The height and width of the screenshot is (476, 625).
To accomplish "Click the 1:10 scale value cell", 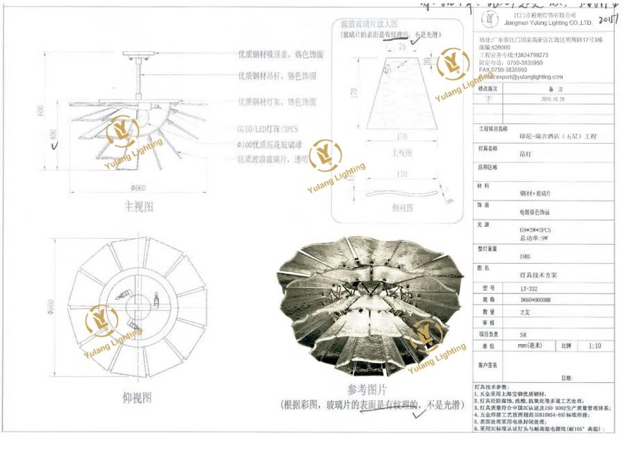I will coord(595,345).
